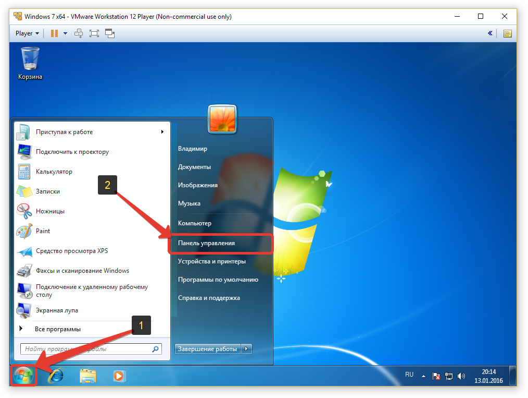Open Документы in the Start menu
The image size is (528, 398).
pyautogui.click(x=194, y=167)
